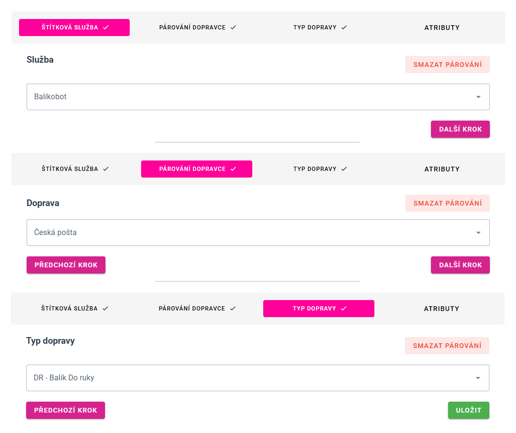Continue with Další krok under Česká pošta

pyautogui.click(x=460, y=265)
